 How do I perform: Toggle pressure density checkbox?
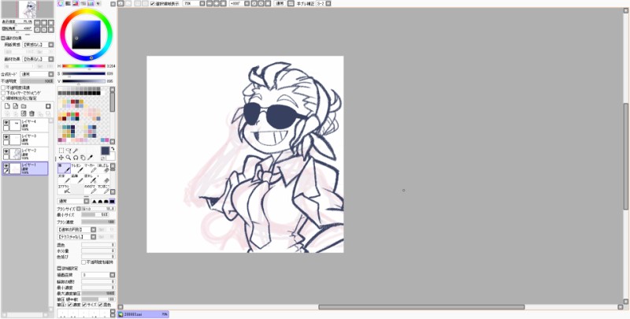(x=70, y=305)
